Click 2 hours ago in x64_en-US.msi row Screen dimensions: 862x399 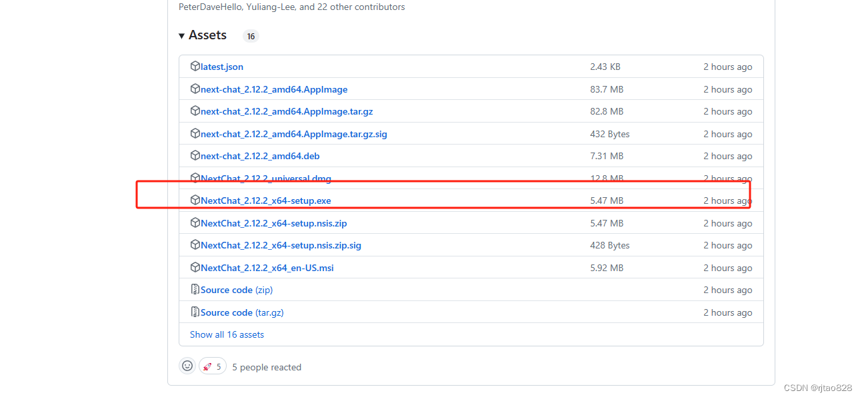(x=728, y=268)
